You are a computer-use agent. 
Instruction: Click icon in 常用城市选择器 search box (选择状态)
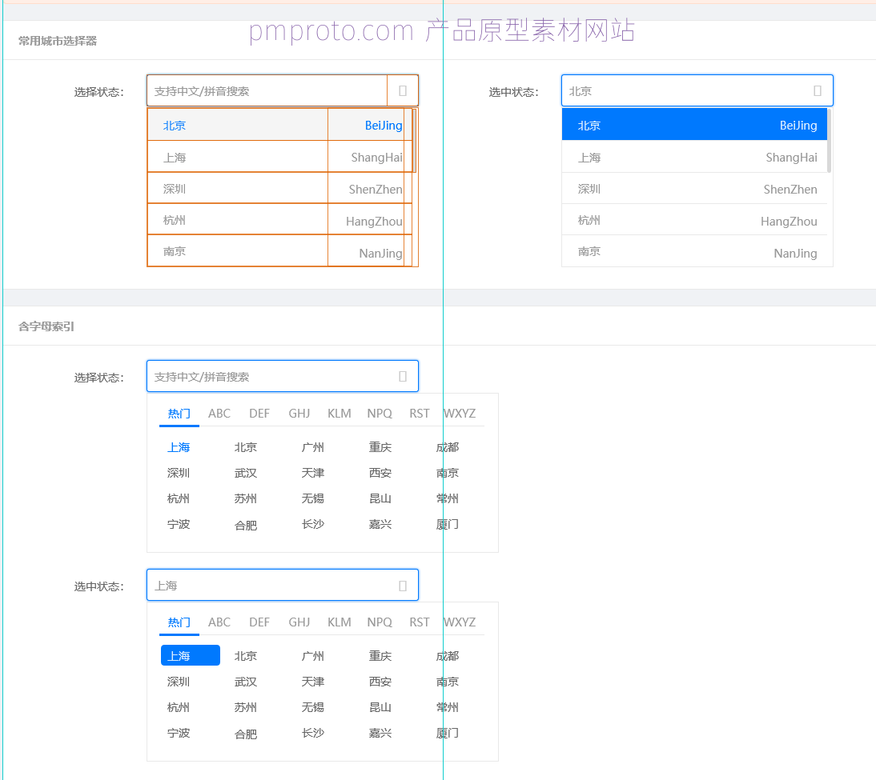coord(403,91)
